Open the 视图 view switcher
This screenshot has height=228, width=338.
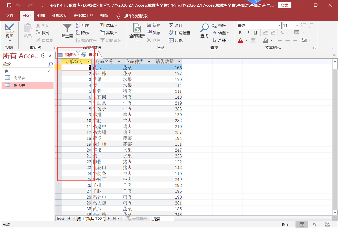9,33
